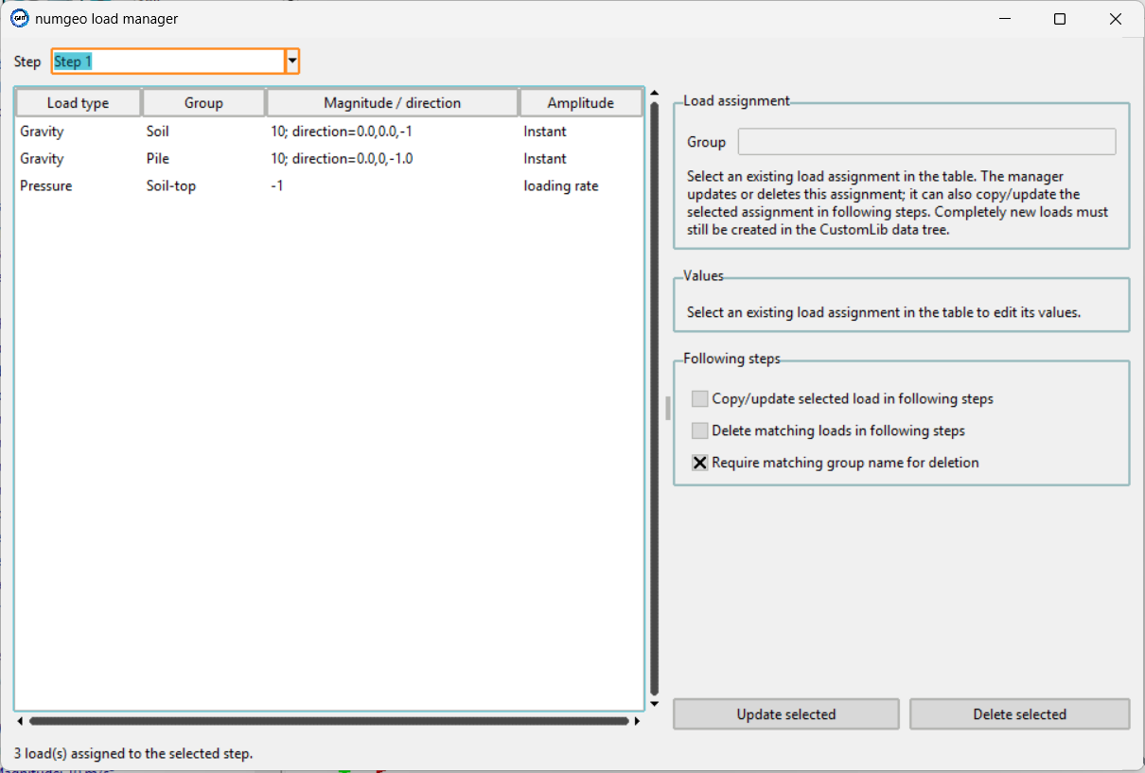Click the vertical scrollbar up arrow
The height and width of the screenshot is (773, 1145).
(x=654, y=93)
